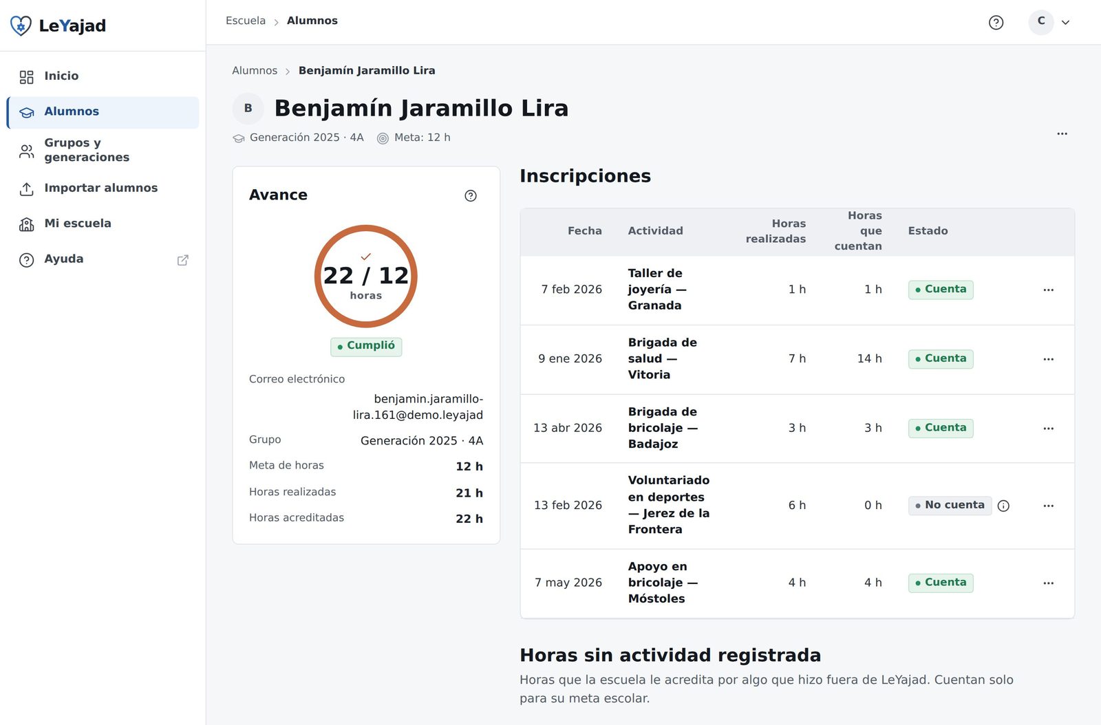The height and width of the screenshot is (725, 1101).
Task: Click the 22 / 12 horas progress ring
Action: tap(366, 277)
